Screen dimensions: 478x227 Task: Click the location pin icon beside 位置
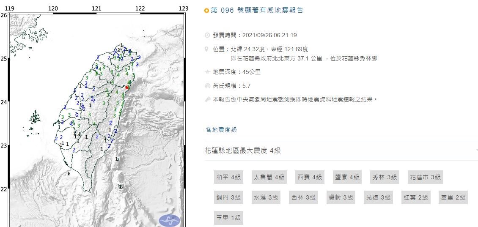207,49
